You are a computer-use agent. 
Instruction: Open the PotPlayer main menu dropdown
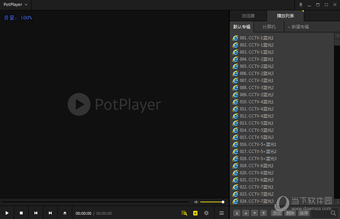click(x=15, y=5)
